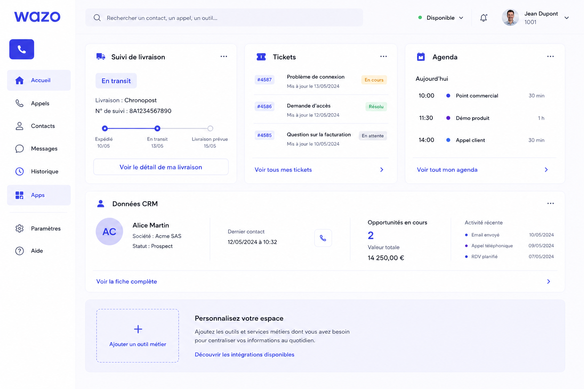Select the 14:00 Appel client event

coord(481,140)
